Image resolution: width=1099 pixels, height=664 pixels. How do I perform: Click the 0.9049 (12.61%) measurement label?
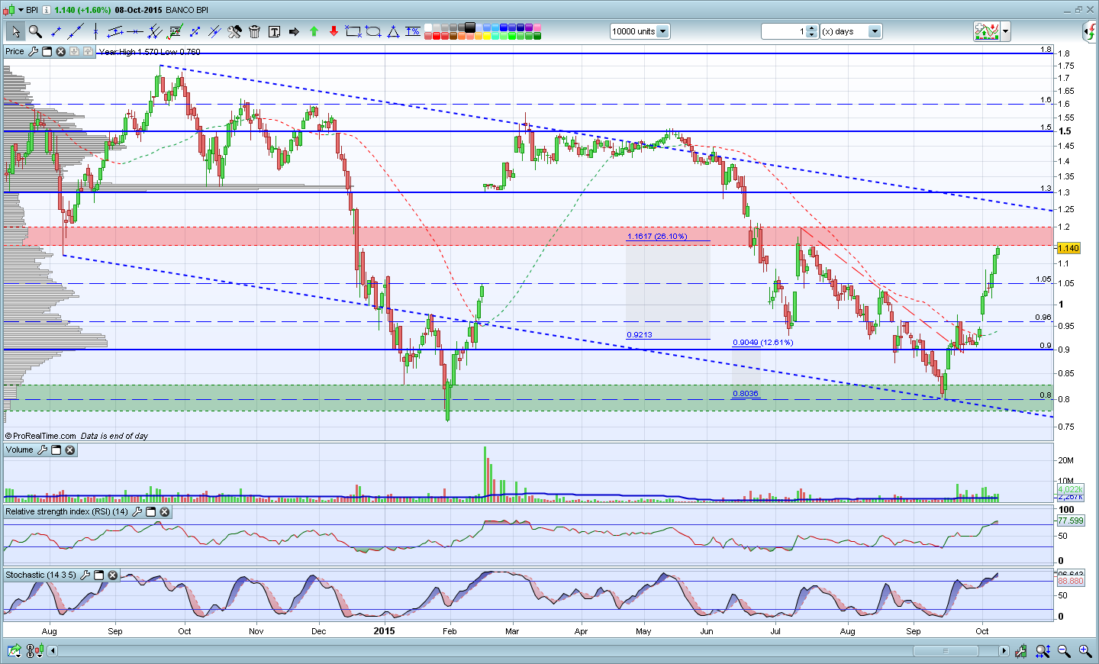(x=763, y=343)
